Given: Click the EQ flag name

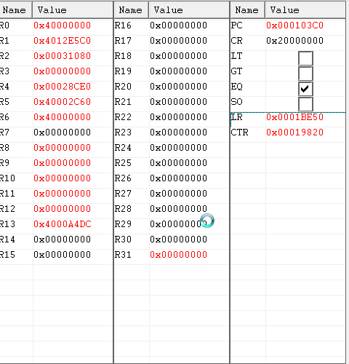Looking at the screenshot, I should coord(236,87).
